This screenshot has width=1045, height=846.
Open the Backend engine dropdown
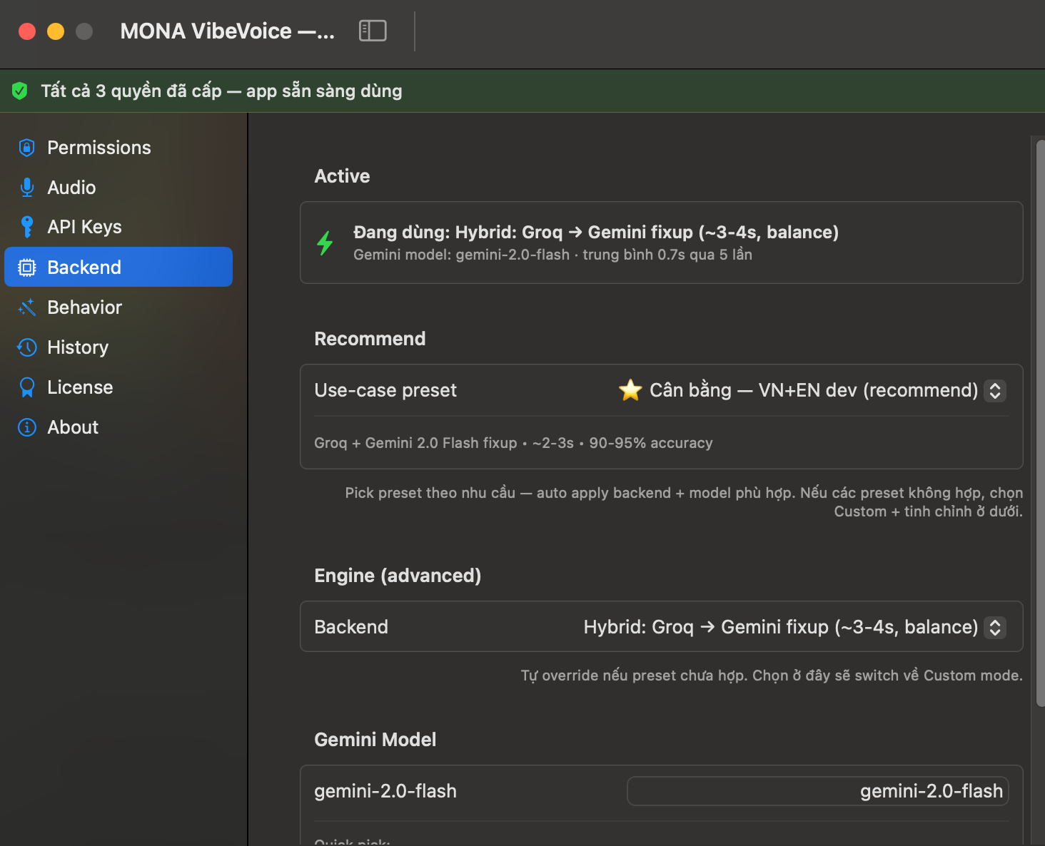[x=794, y=627]
